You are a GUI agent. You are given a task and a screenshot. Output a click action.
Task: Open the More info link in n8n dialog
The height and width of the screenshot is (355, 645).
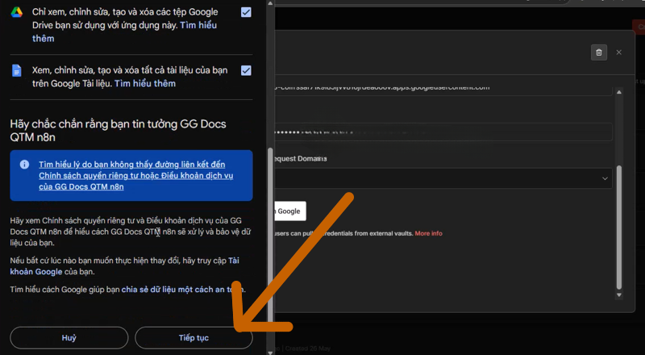(x=428, y=233)
